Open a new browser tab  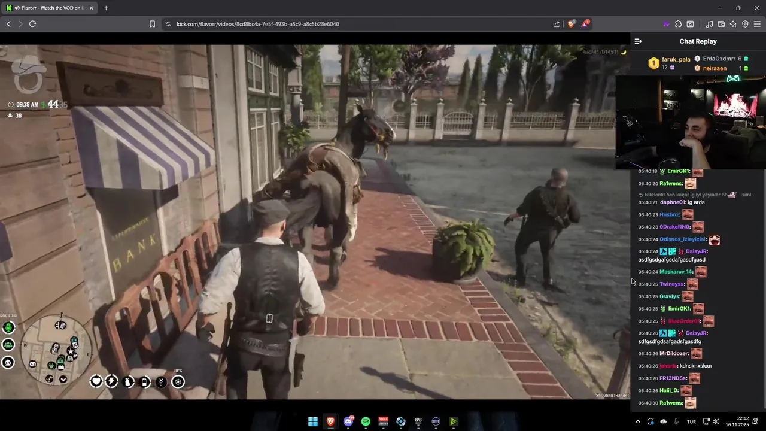(106, 8)
